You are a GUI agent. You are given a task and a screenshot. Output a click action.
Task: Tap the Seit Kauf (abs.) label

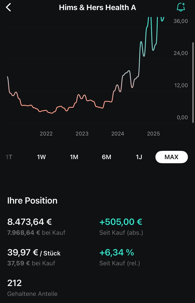(x=121, y=233)
